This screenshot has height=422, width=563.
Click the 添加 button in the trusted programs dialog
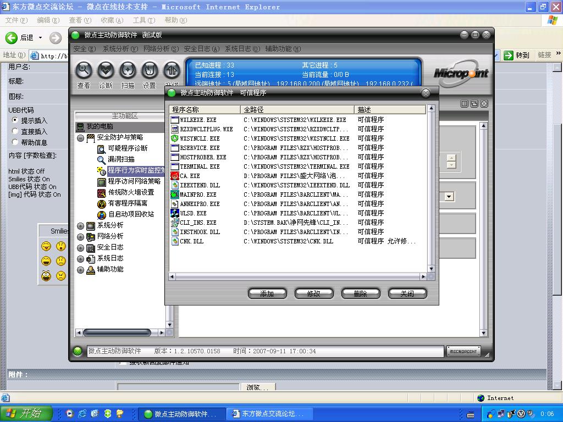click(x=267, y=294)
